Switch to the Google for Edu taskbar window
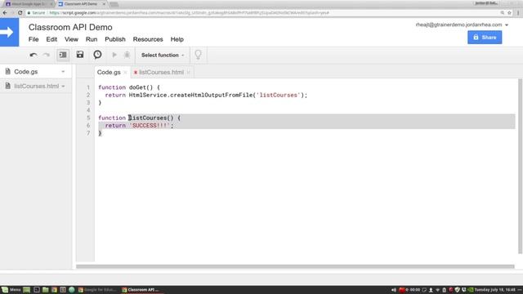Image resolution: width=523 pixels, height=294 pixels. coord(98,290)
